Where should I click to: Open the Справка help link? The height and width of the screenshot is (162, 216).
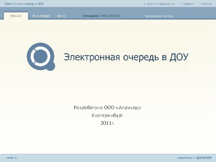[x=187, y=4]
